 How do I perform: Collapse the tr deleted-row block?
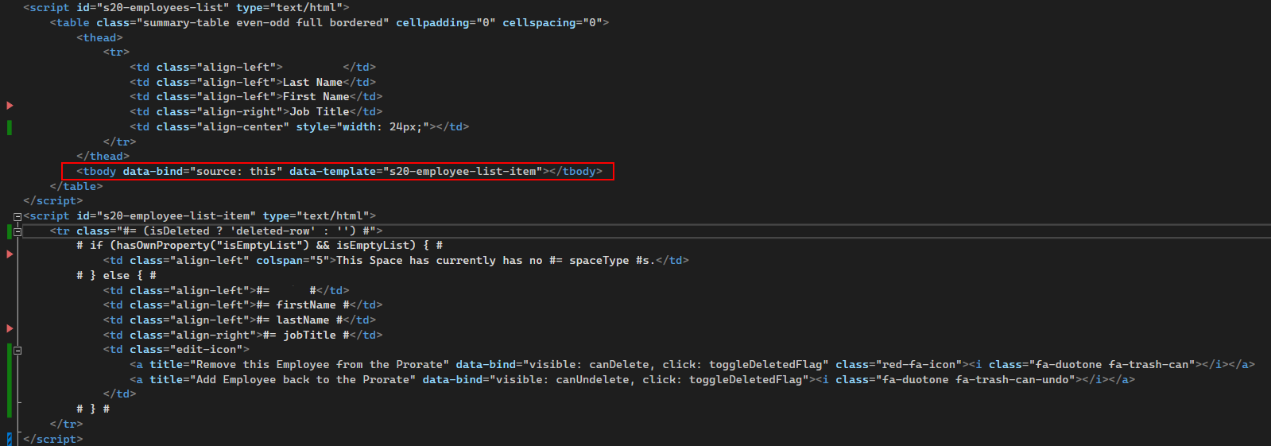tap(17, 231)
